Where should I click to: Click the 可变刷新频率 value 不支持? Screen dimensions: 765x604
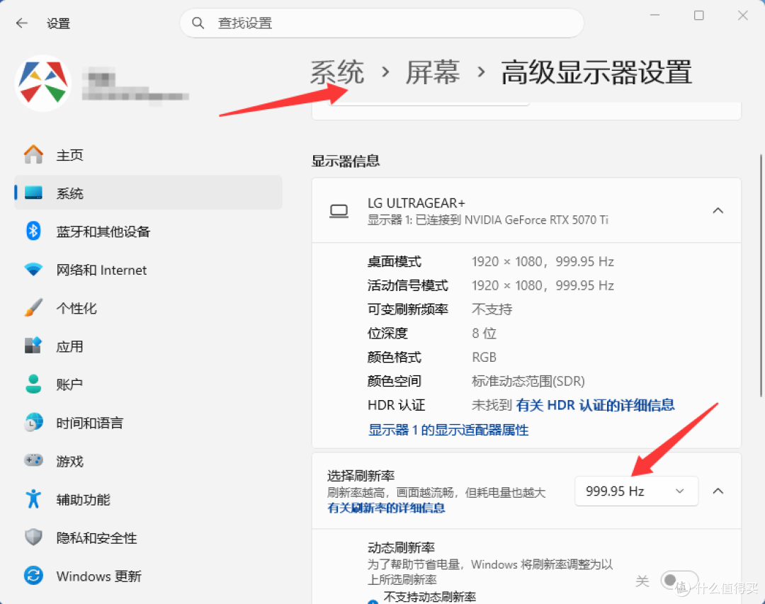[492, 309]
